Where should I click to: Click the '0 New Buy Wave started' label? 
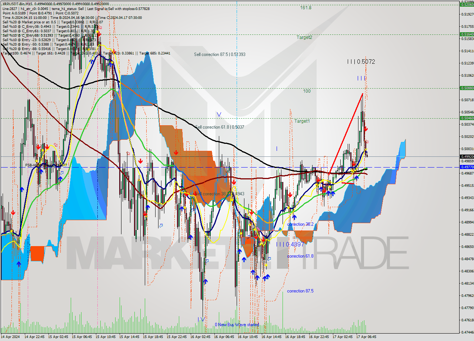[237, 325]
